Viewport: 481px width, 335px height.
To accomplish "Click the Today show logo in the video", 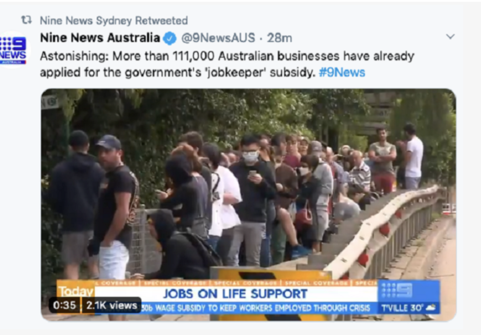I will pos(76,291).
